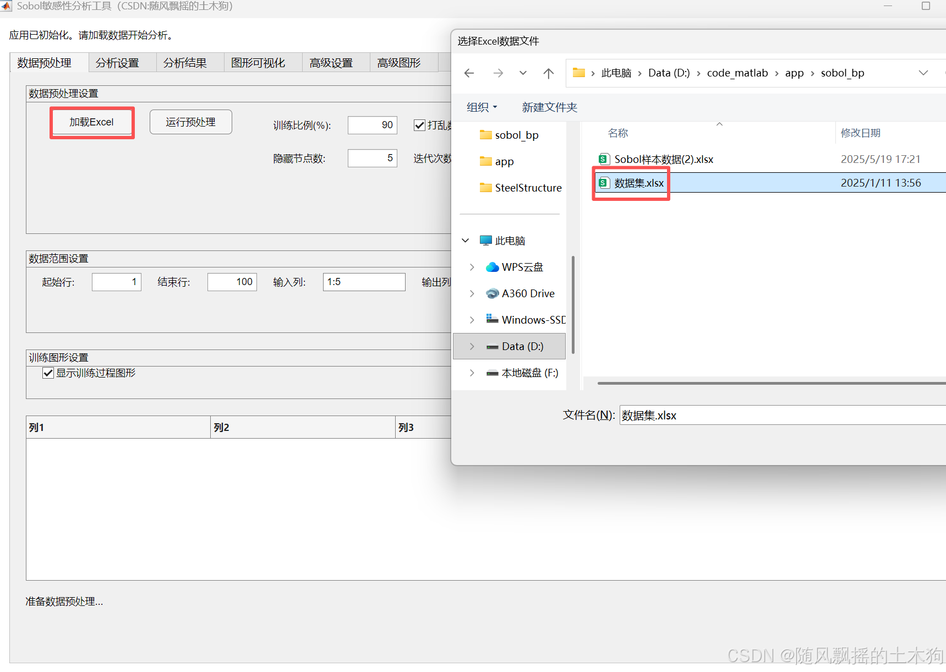946x672 pixels.
Task: Go back in the file dialog
Action: pyautogui.click(x=469, y=73)
